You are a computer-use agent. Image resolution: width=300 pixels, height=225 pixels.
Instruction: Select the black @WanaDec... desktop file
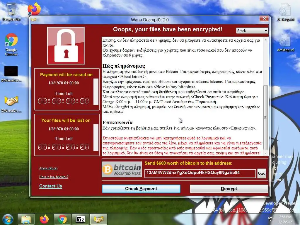pos(11,74)
